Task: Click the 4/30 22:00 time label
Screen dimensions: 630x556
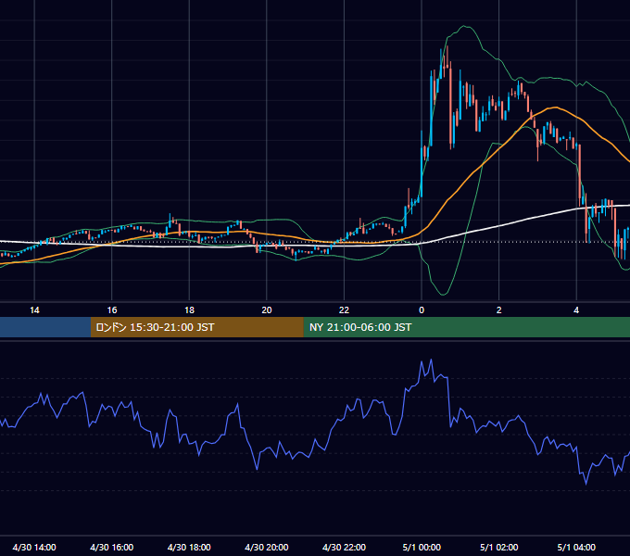Action: (x=344, y=547)
